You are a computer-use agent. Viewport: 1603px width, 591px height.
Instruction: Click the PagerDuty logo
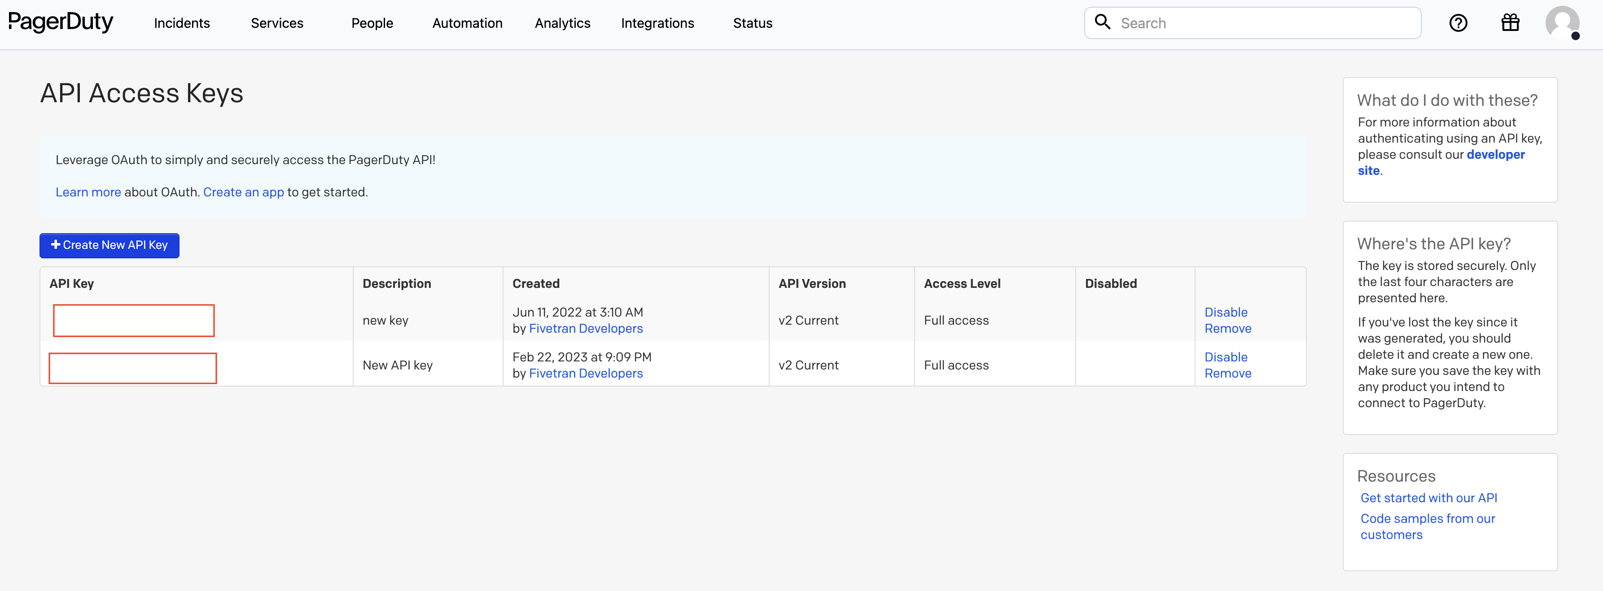pos(61,22)
